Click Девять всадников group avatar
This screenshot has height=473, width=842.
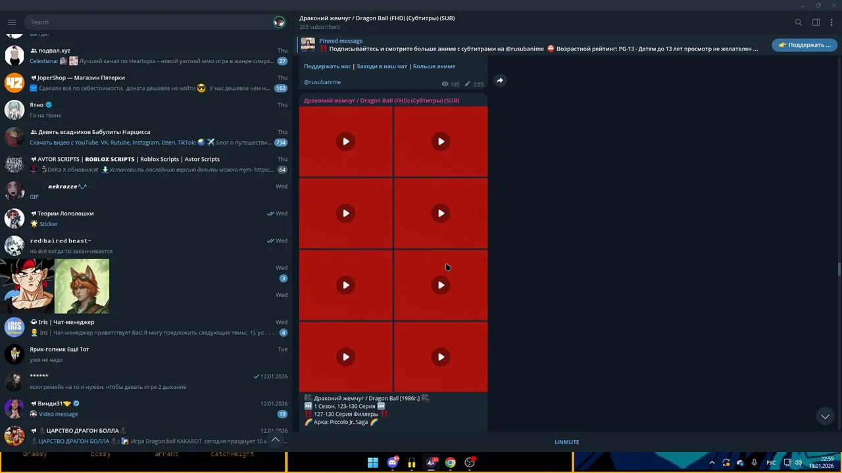pos(14,137)
